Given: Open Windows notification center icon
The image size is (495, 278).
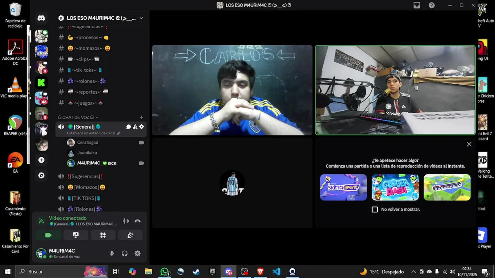Looking at the screenshot, I should [485, 271].
